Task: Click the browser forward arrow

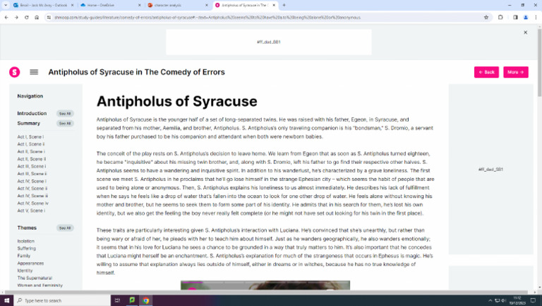Action: pyautogui.click(x=16, y=17)
